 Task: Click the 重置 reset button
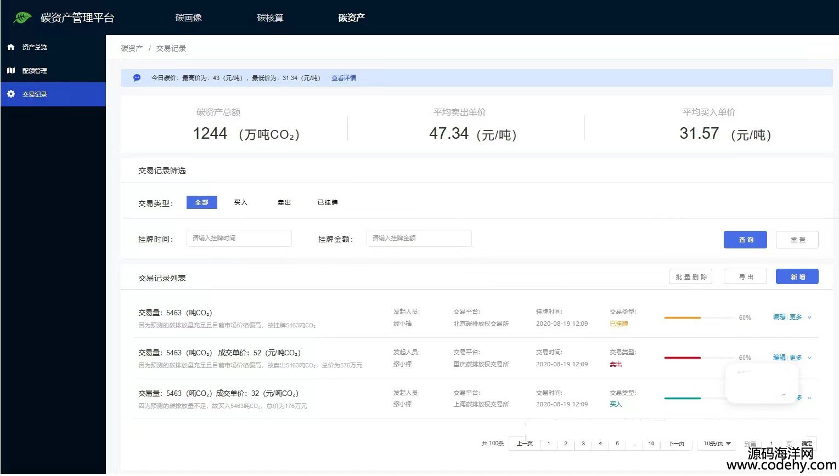click(x=797, y=240)
